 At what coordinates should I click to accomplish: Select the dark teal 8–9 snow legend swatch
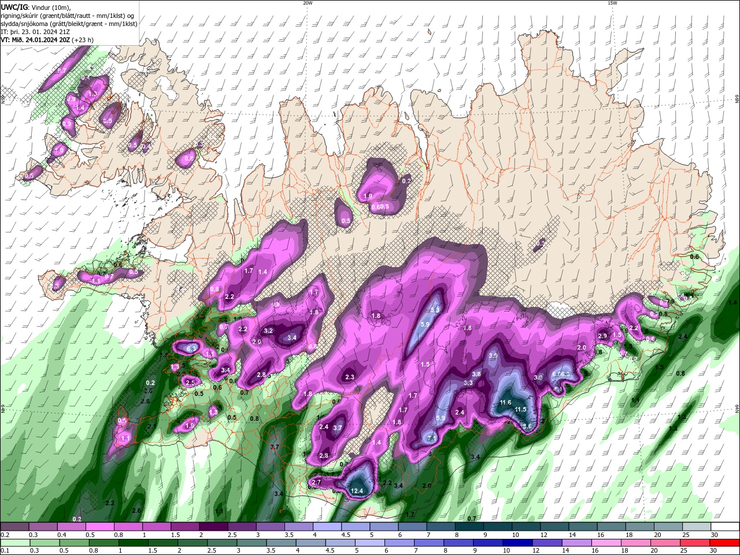[469, 527]
